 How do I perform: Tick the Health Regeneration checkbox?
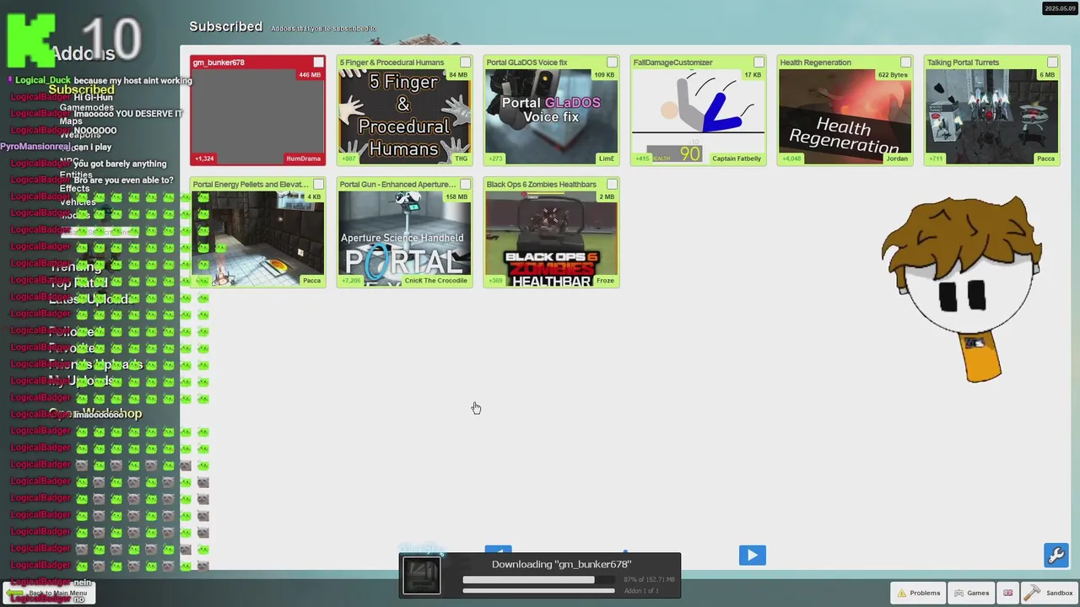point(905,62)
